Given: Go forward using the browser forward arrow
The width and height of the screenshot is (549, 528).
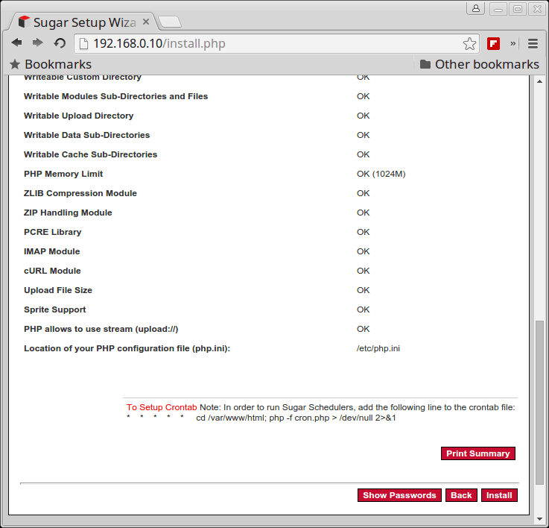Looking at the screenshot, I should tap(38, 43).
